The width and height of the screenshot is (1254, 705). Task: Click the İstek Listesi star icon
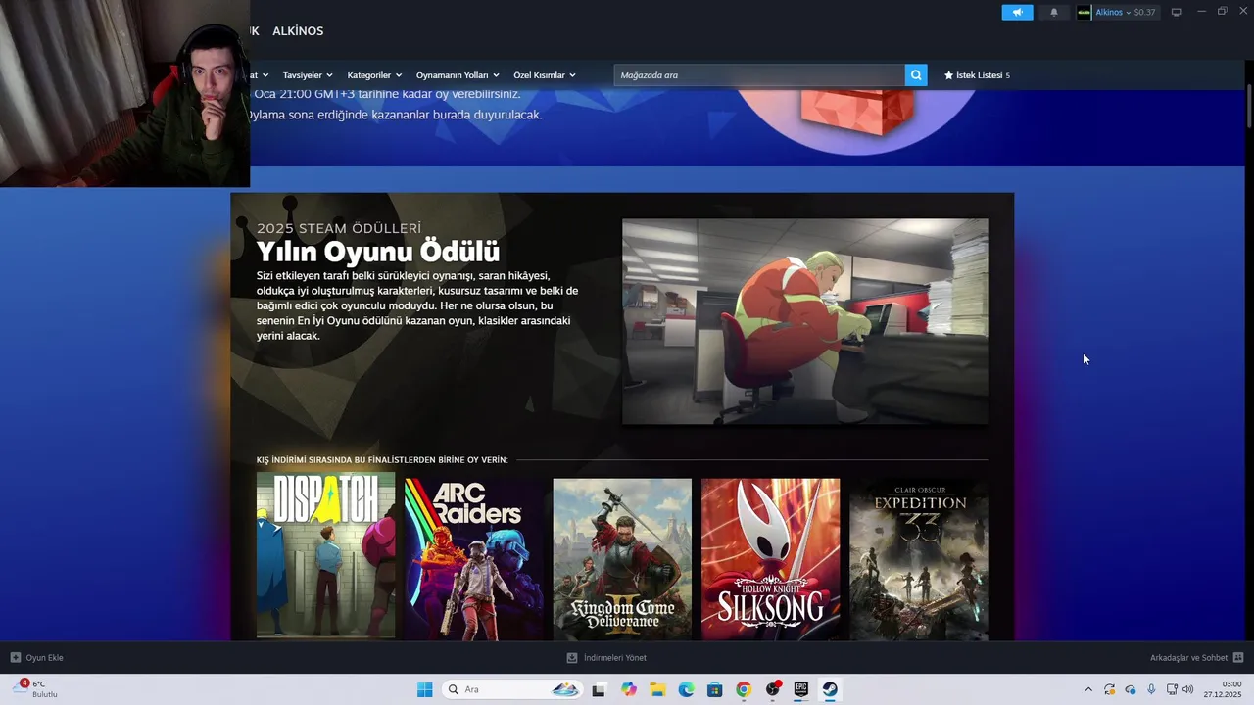point(948,75)
